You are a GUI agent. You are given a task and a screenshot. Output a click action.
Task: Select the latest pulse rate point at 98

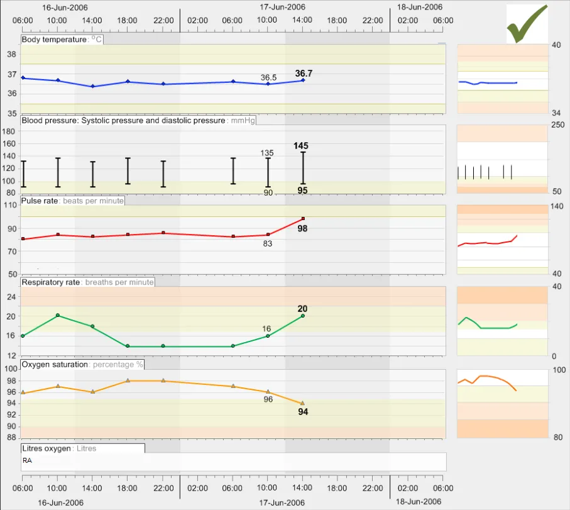pyautogui.click(x=303, y=218)
